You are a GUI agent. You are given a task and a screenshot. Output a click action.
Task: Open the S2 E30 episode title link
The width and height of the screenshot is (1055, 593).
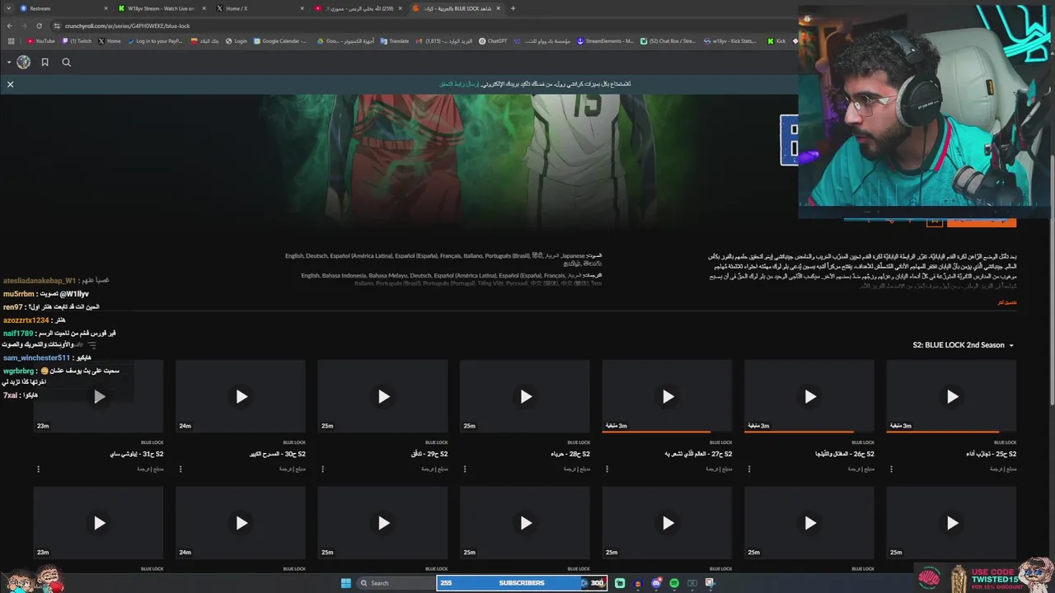click(278, 454)
